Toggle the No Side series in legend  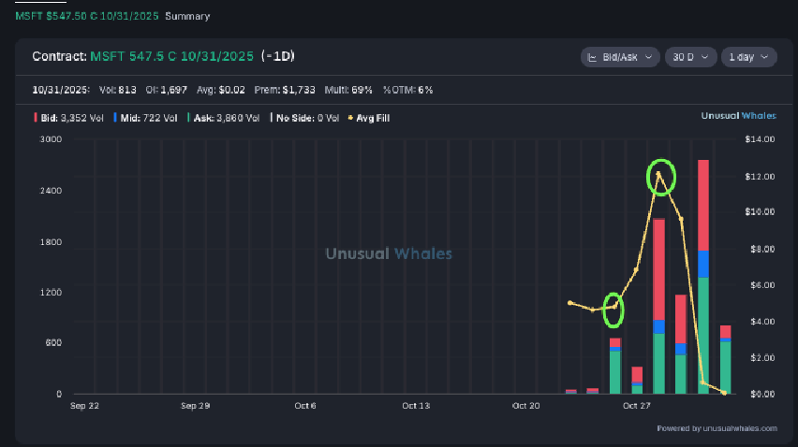click(x=304, y=118)
